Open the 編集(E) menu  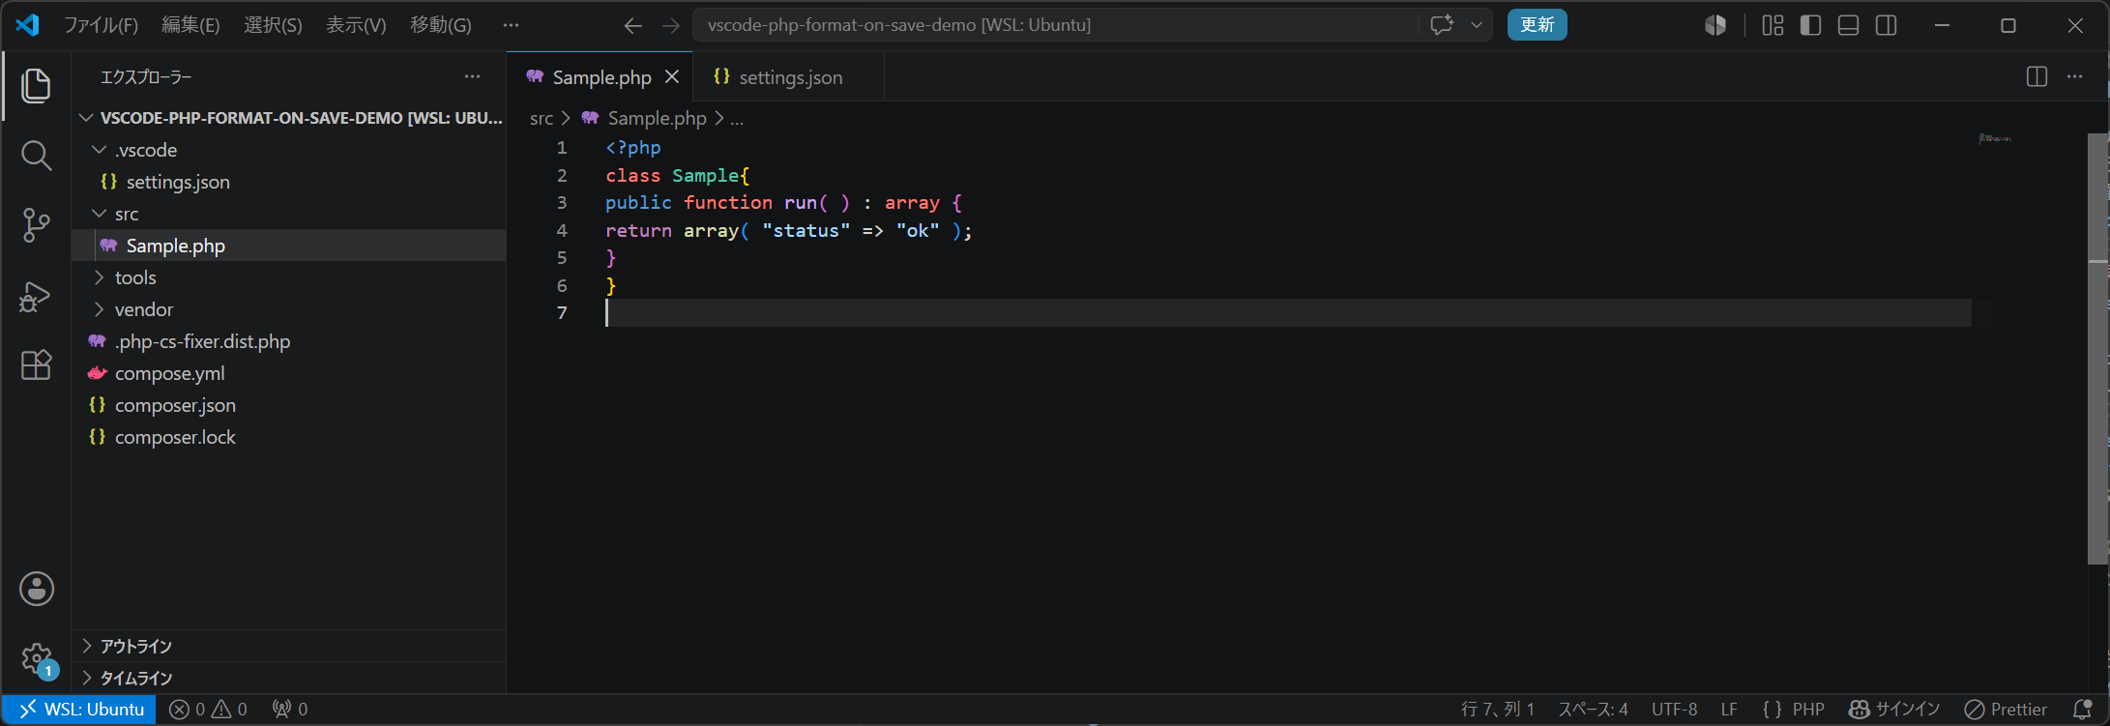click(x=190, y=25)
